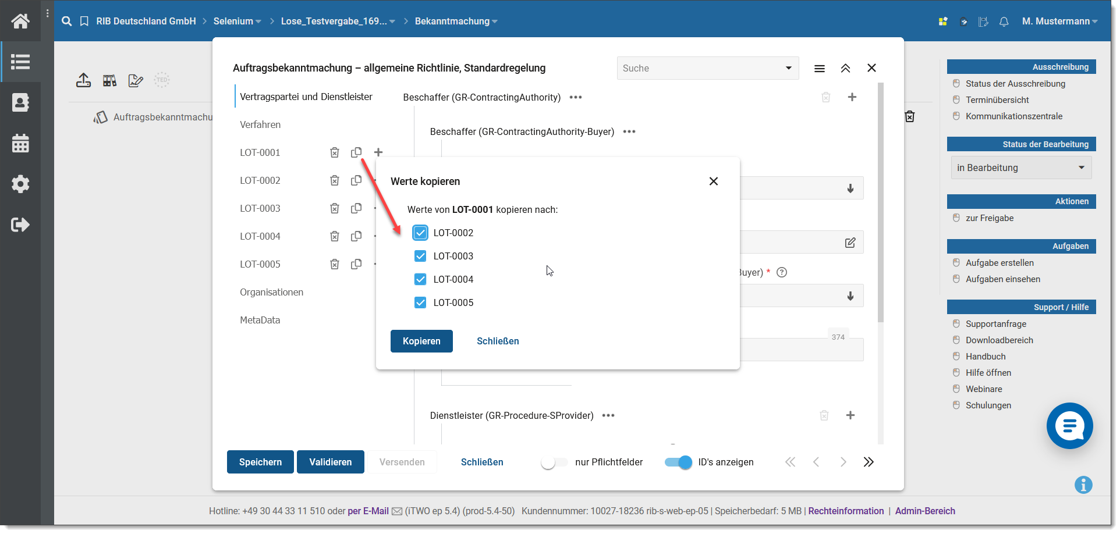The height and width of the screenshot is (534, 1120).
Task: Click the form's vertical scrollbar
Action: tap(880, 204)
